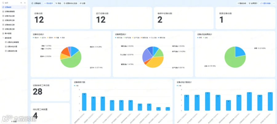Image resolution: width=277 pixels, height=124 pixels.
Task: Click the plus icon beside sidebar search
Action: [21, 3]
